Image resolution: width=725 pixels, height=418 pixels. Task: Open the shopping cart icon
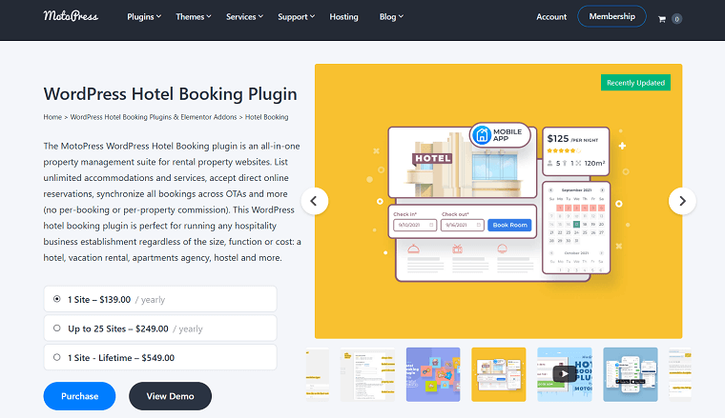click(x=662, y=19)
